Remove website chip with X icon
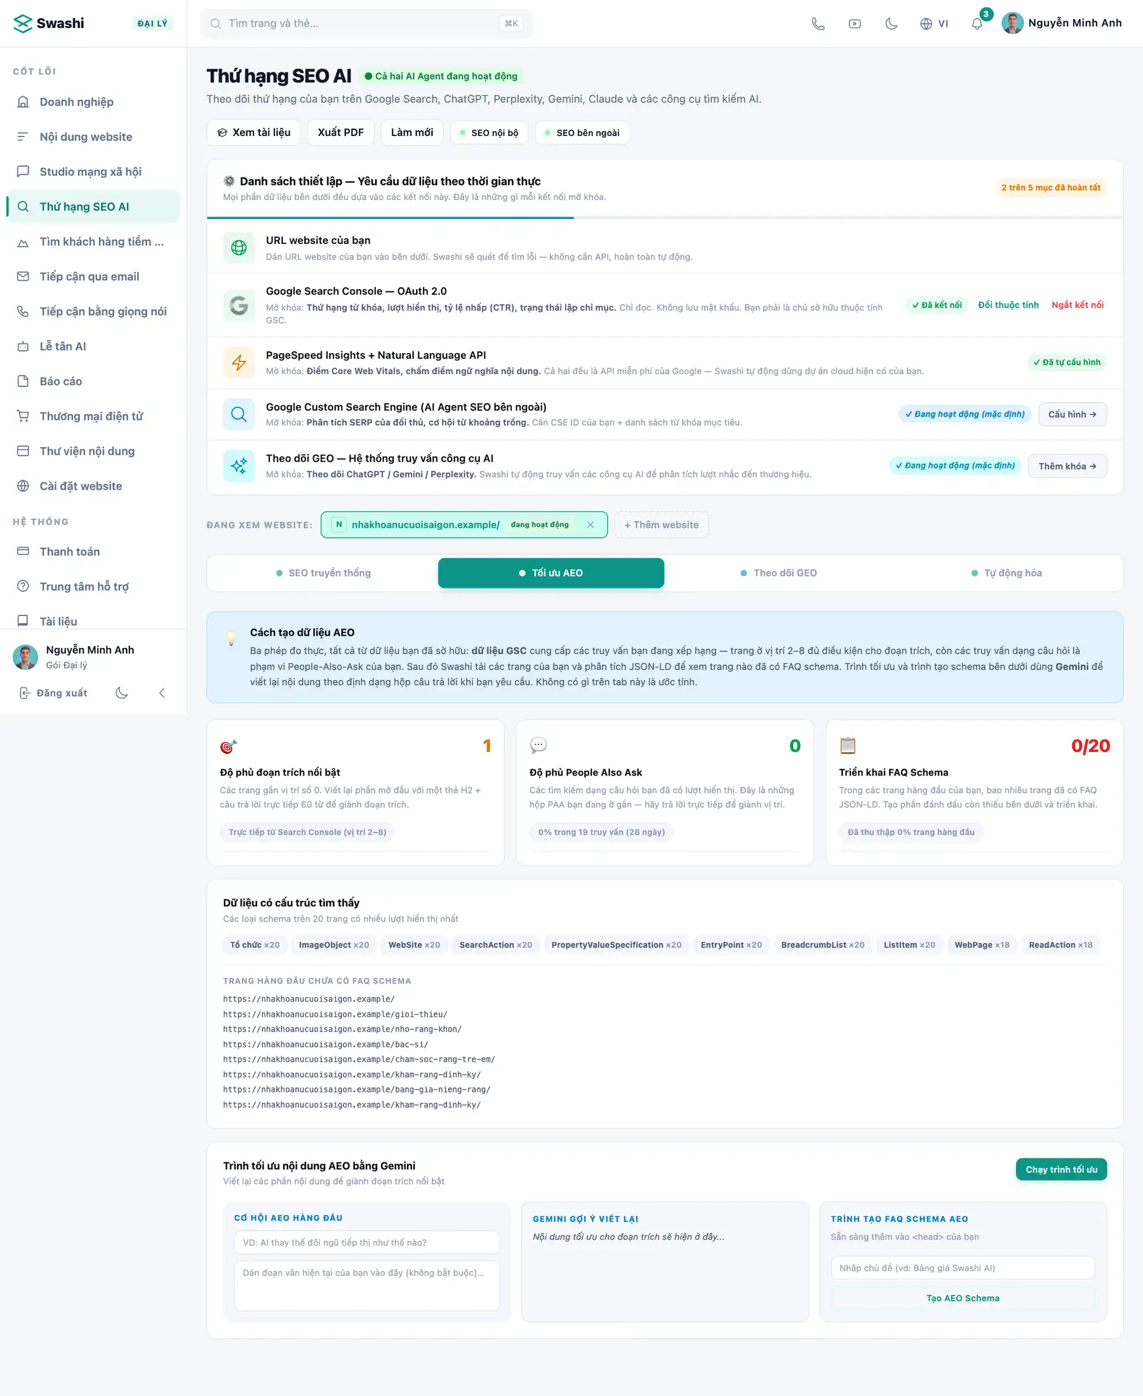The width and height of the screenshot is (1143, 1396). point(591,525)
